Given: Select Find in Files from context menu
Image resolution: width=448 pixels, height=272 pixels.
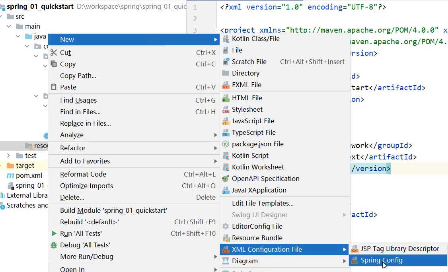Looking at the screenshot, I should [80, 112].
